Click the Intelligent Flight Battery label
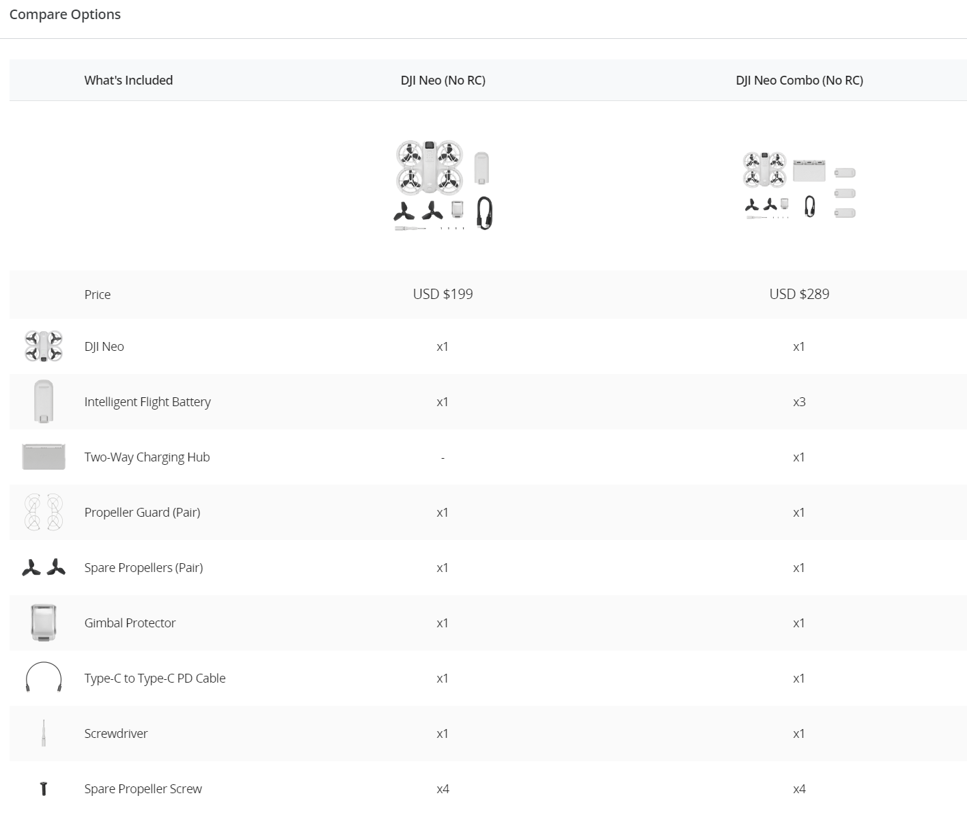This screenshot has height=813, width=967. [x=148, y=401]
